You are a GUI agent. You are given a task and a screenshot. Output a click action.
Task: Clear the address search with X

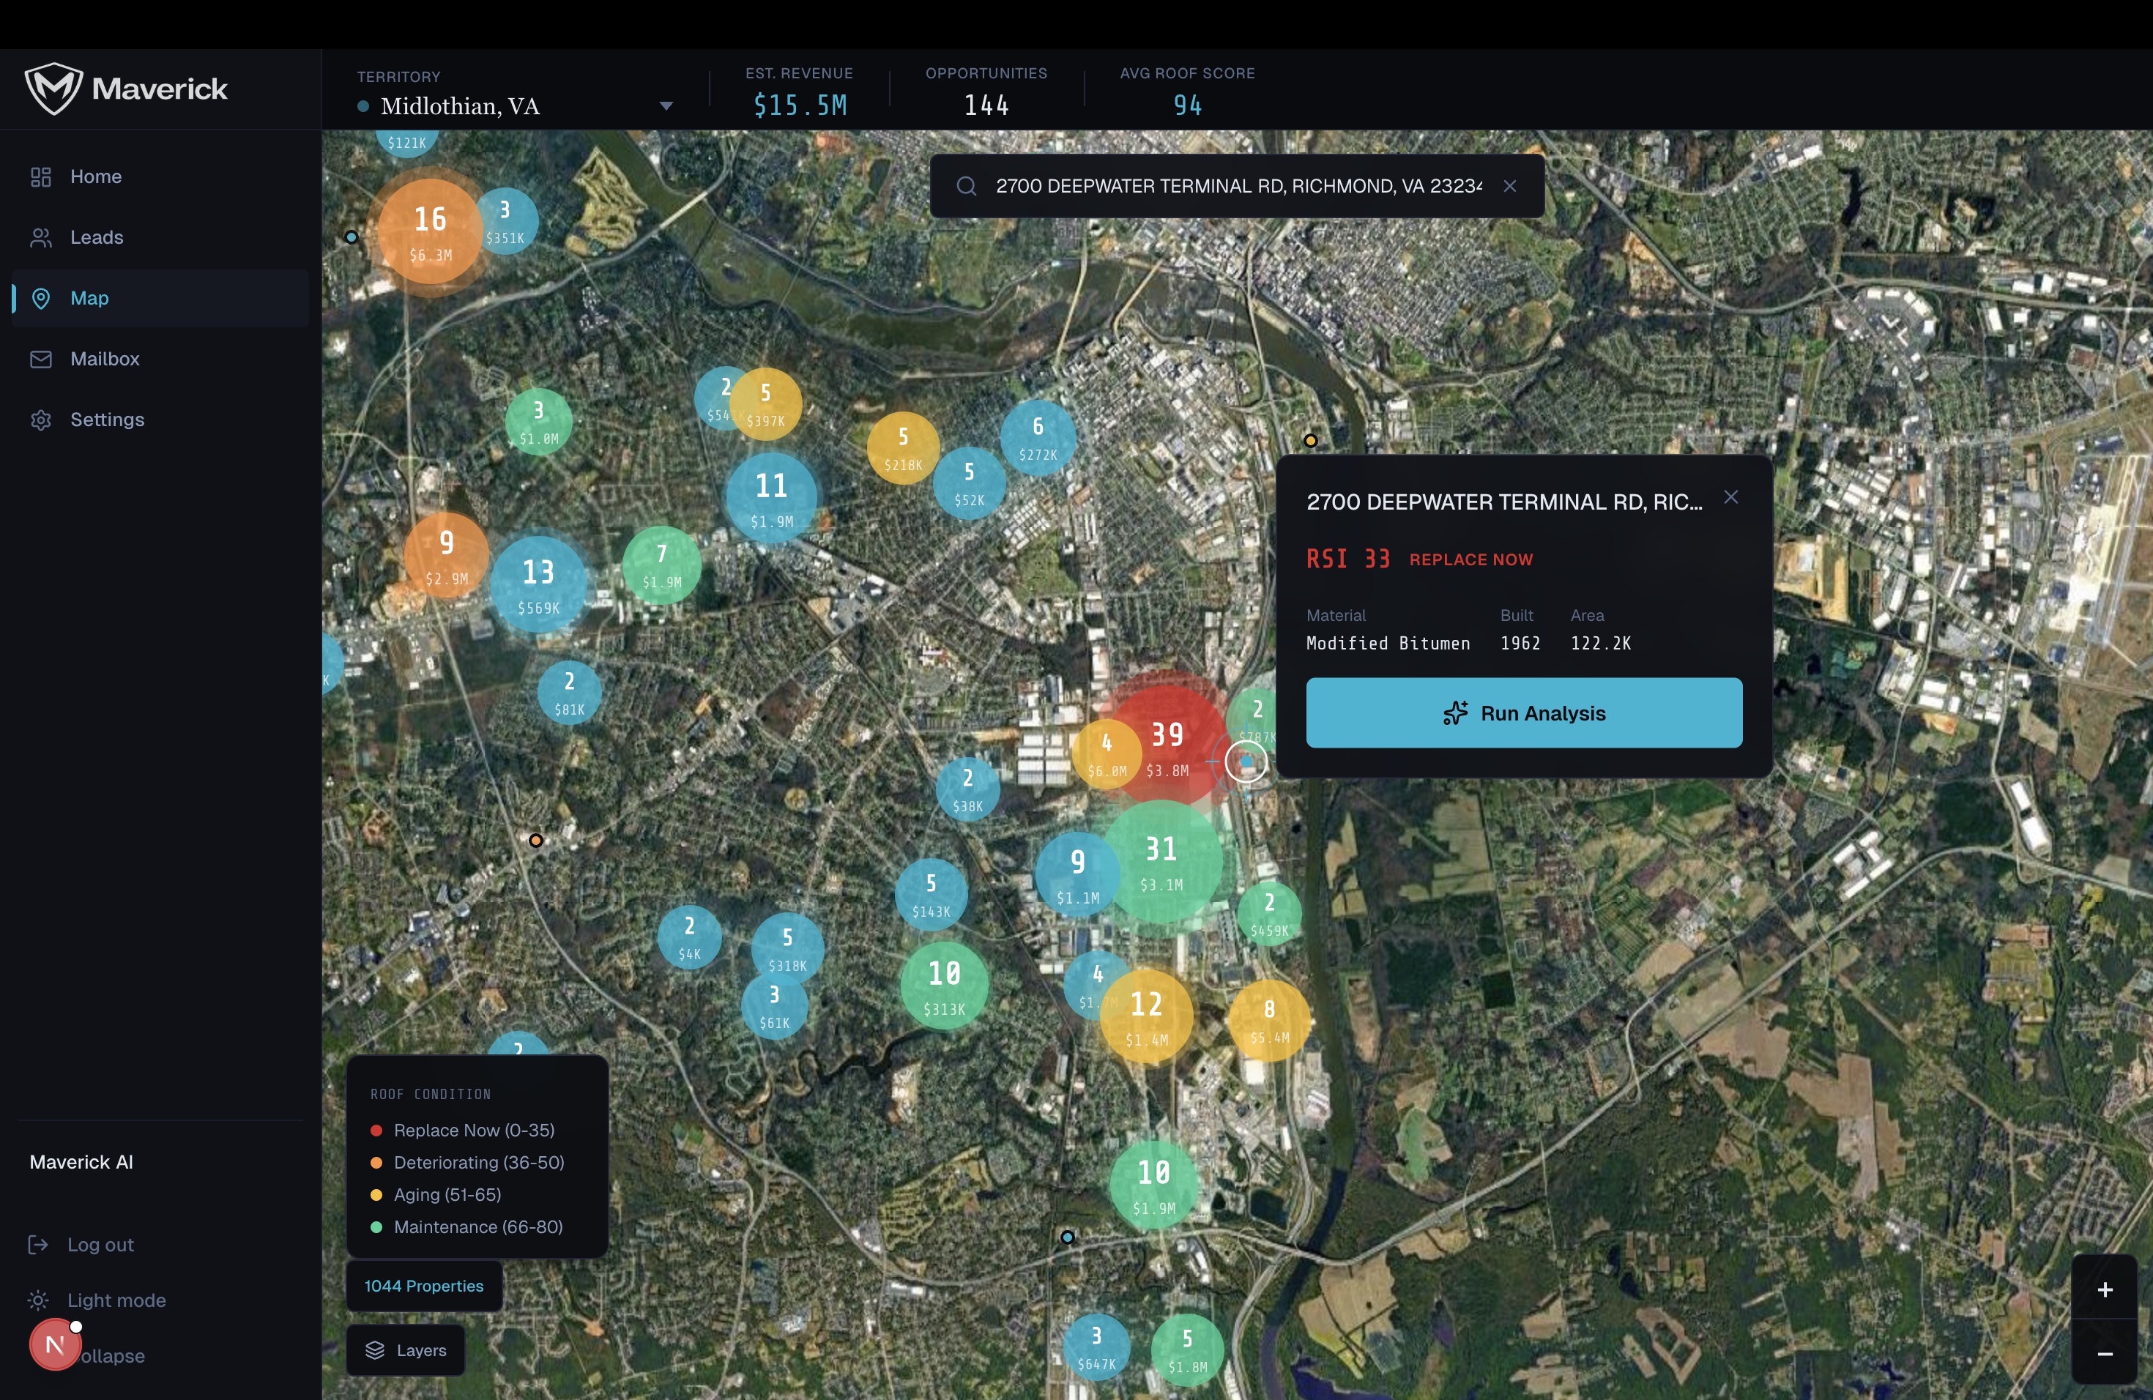coord(1510,186)
